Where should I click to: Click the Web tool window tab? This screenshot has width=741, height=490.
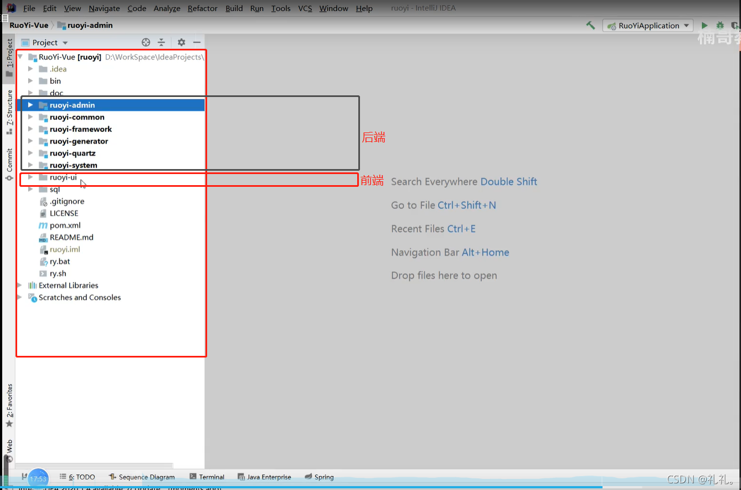click(x=9, y=451)
